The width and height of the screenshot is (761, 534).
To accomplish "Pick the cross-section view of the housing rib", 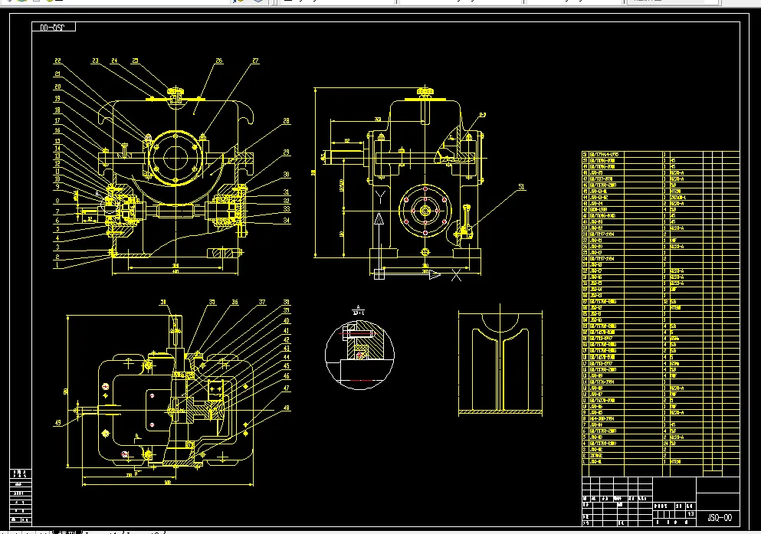I will tap(500, 360).
